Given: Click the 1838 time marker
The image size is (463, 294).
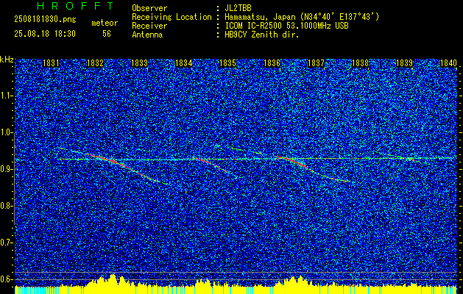Looking at the screenshot, I should pyautogui.click(x=361, y=63).
